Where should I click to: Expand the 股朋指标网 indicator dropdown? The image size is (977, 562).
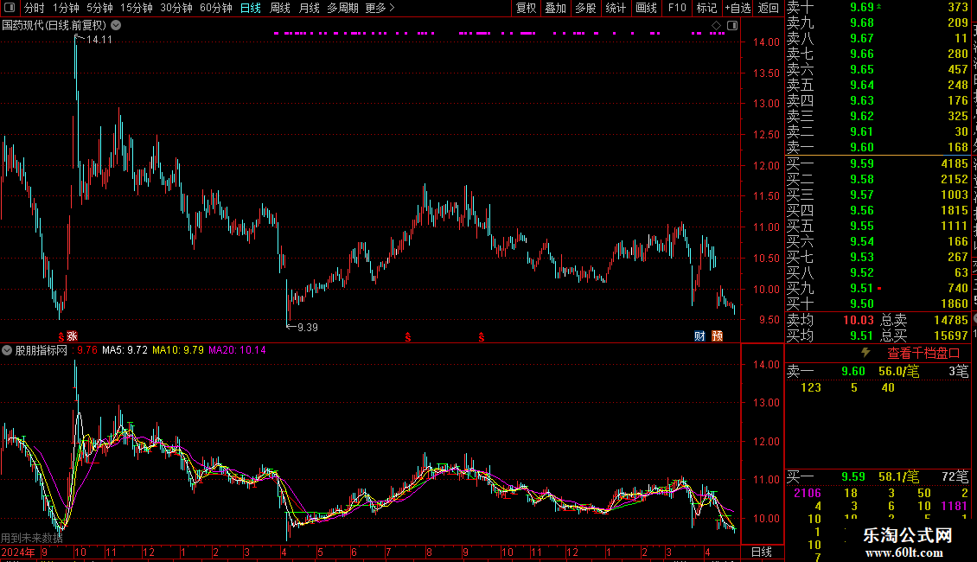7,350
